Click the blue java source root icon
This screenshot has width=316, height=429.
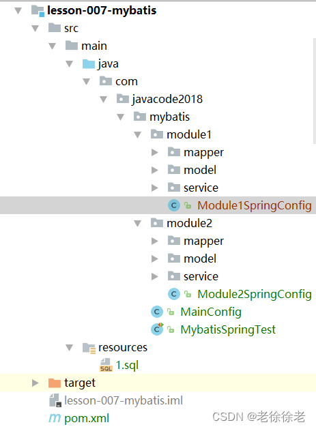coord(89,63)
